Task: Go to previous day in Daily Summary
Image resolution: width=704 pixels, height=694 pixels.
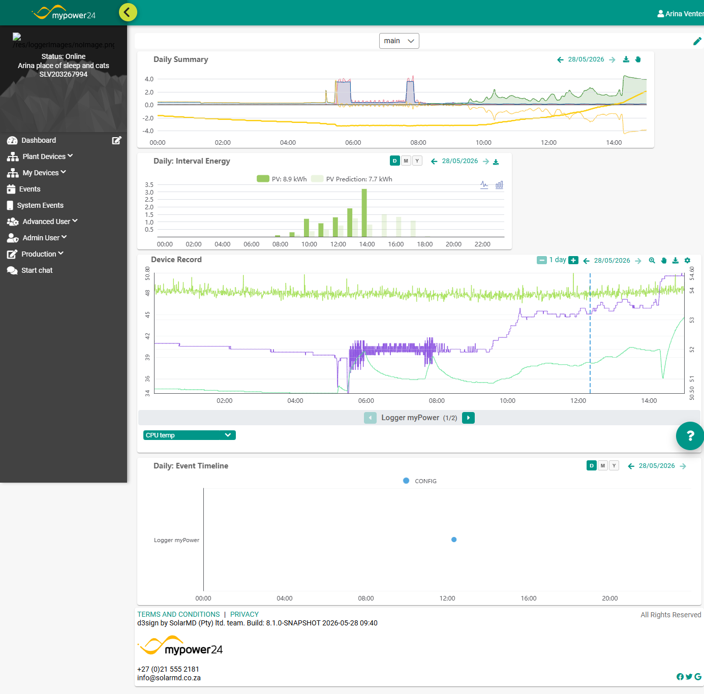Action: click(x=560, y=59)
